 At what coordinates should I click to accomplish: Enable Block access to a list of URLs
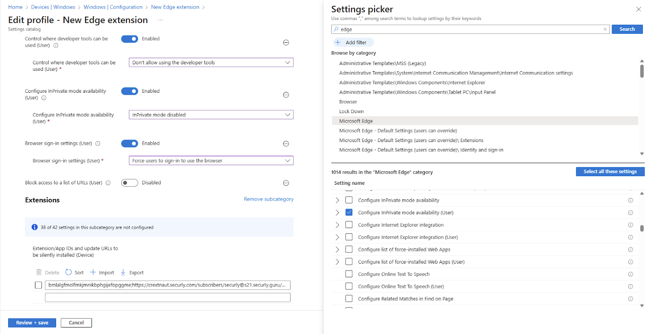(x=130, y=183)
